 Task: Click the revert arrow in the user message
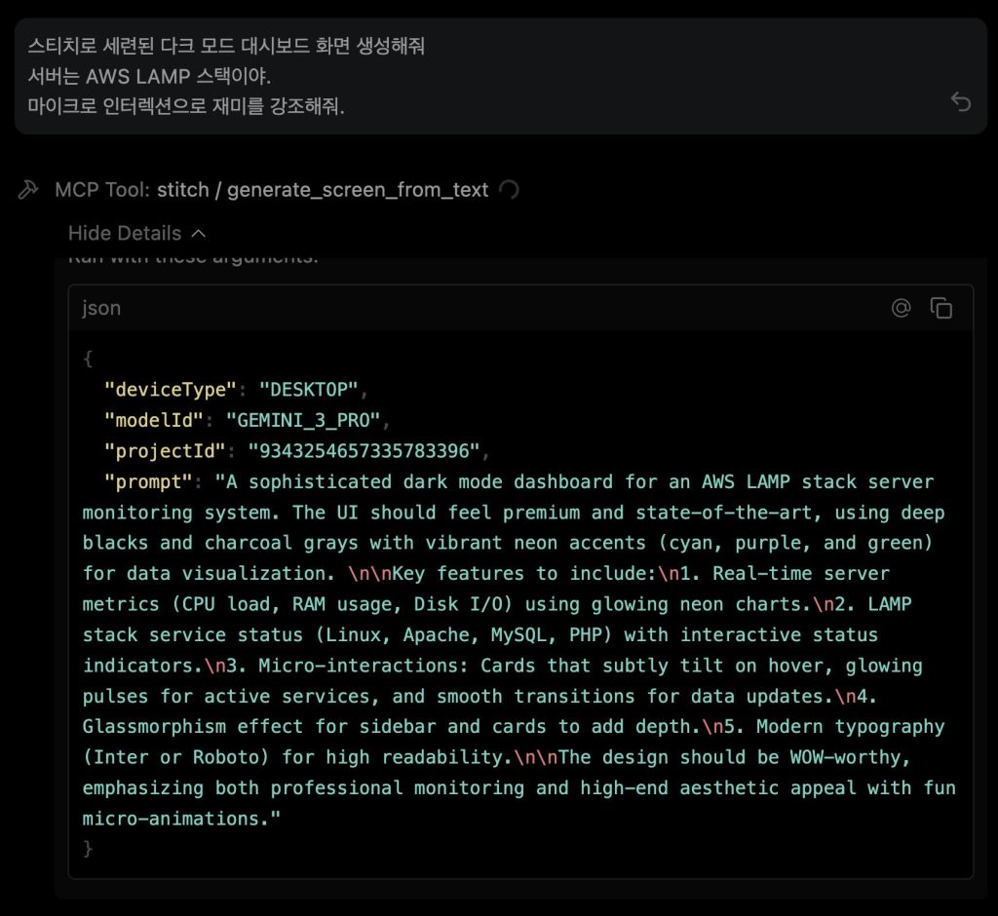pyautogui.click(x=961, y=102)
